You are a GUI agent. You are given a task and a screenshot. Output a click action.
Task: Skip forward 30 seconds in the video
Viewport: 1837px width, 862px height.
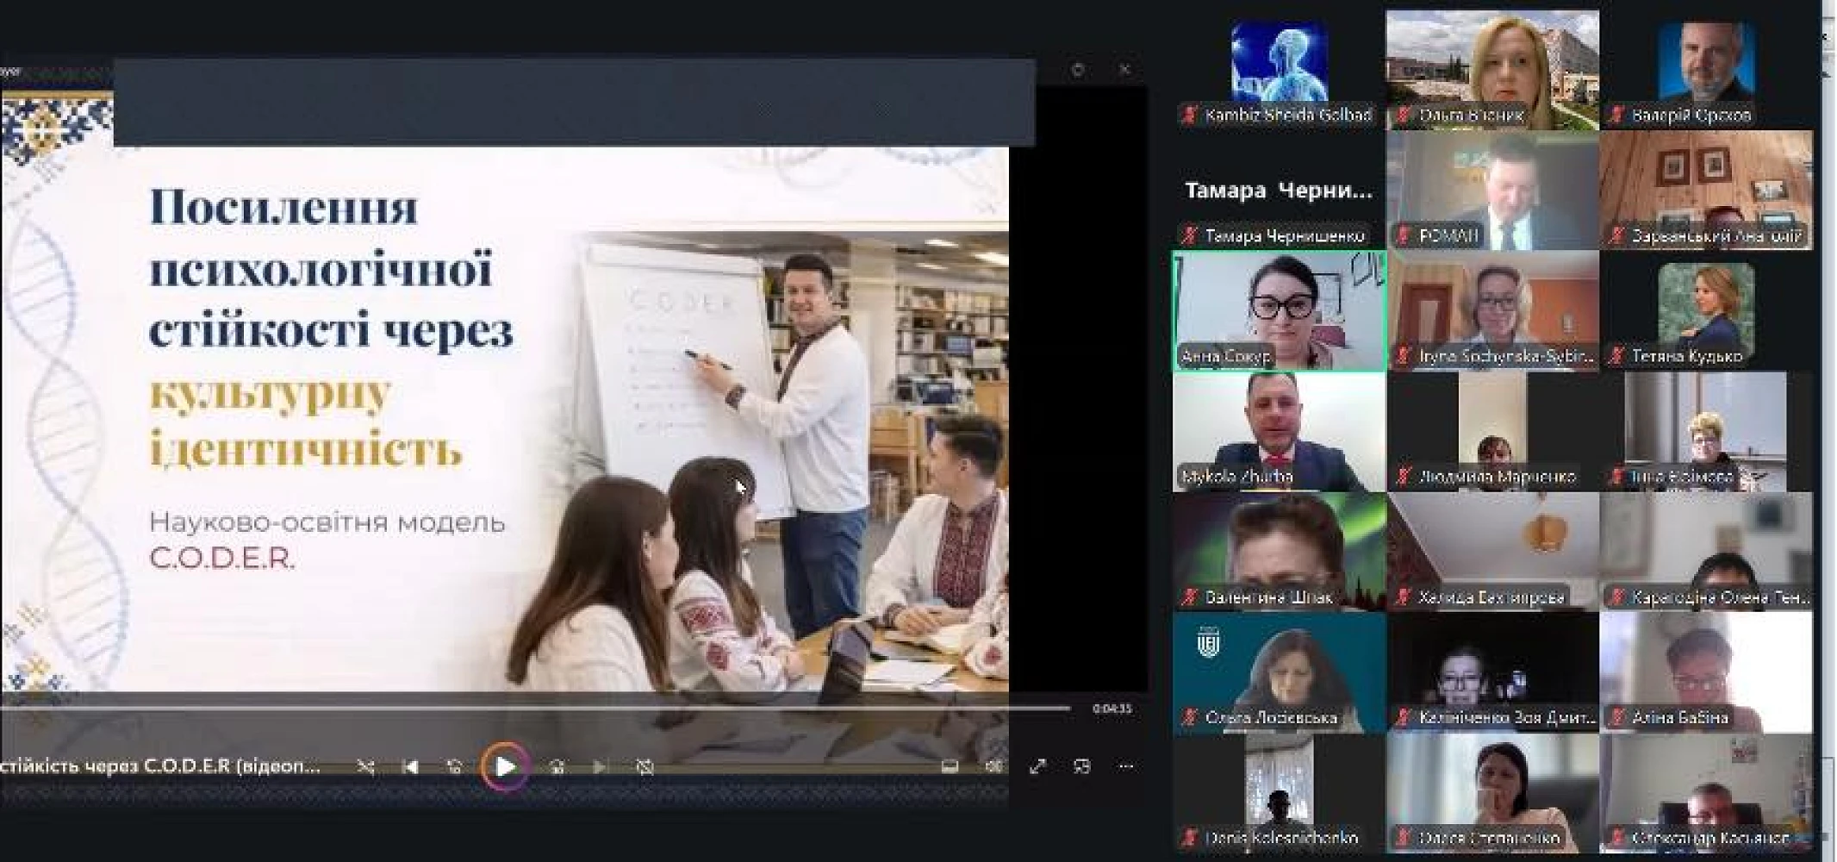coord(557,766)
